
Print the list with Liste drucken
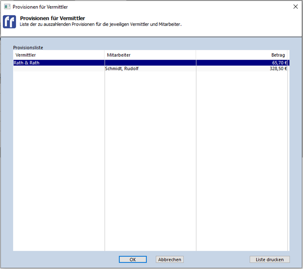point(269,260)
